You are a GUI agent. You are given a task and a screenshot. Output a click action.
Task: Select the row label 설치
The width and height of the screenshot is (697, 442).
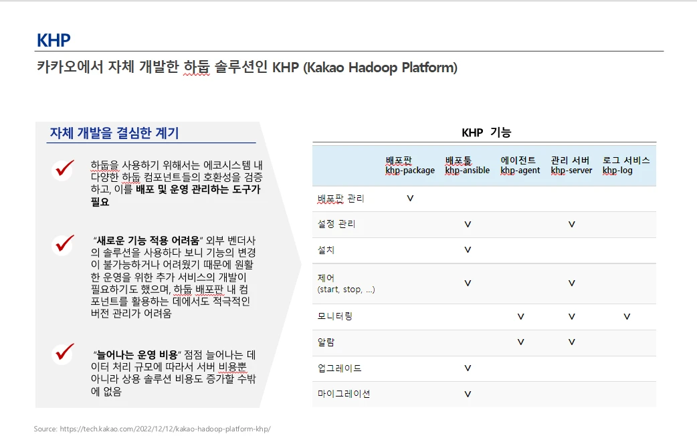click(326, 249)
